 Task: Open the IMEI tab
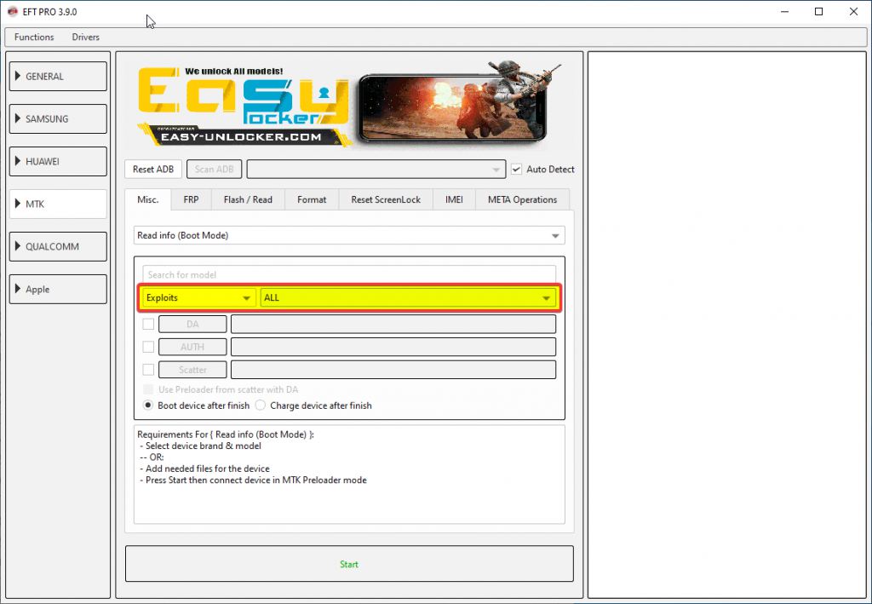coord(454,199)
